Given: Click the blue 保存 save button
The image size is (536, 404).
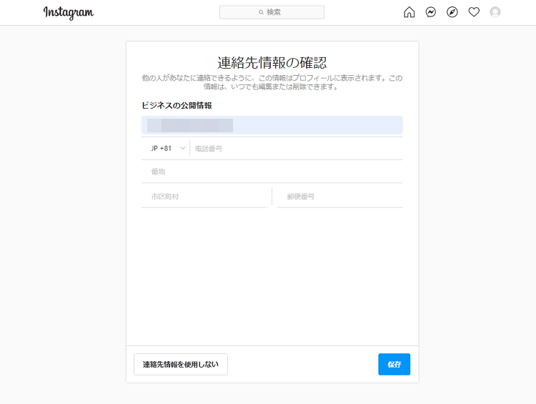Looking at the screenshot, I should pyautogui.click(x=394, y=365).
